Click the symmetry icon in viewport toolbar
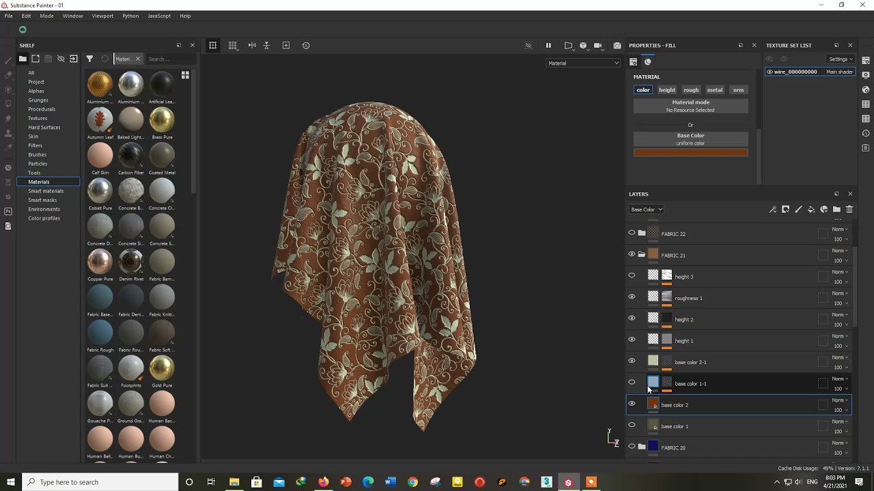The image size is (874, 491). pyautogui.click(x=252, y=45)
